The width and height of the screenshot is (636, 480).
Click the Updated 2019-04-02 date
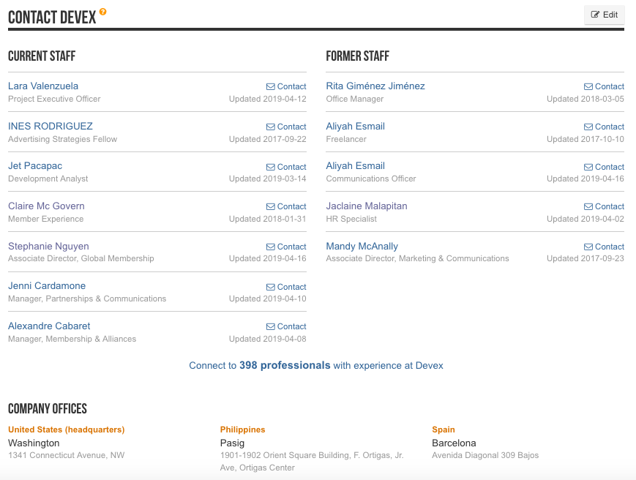click(586, 219)
